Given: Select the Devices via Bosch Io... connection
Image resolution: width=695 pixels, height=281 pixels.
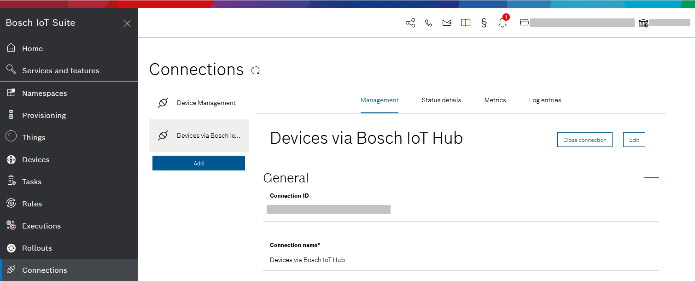Looking at the screenshot, I should (x=199, y=135).
